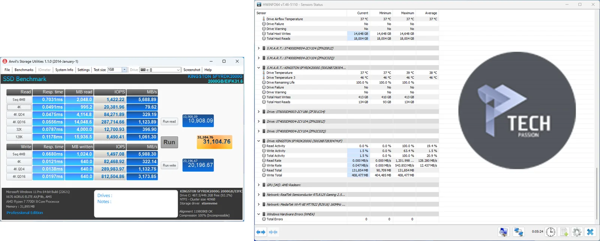
Task: Click the read 32K test button
Action: (x=19, y=130)
